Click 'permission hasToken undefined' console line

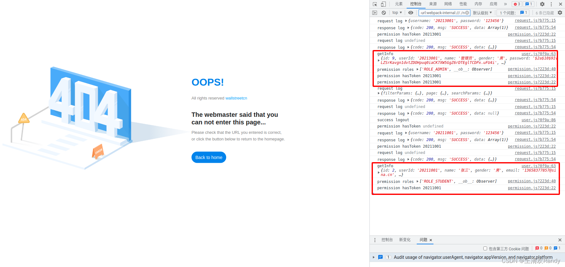click(410, 126)
